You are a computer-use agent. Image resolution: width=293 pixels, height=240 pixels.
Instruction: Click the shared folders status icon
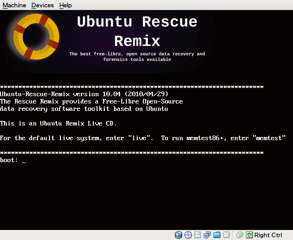[217, 235]
